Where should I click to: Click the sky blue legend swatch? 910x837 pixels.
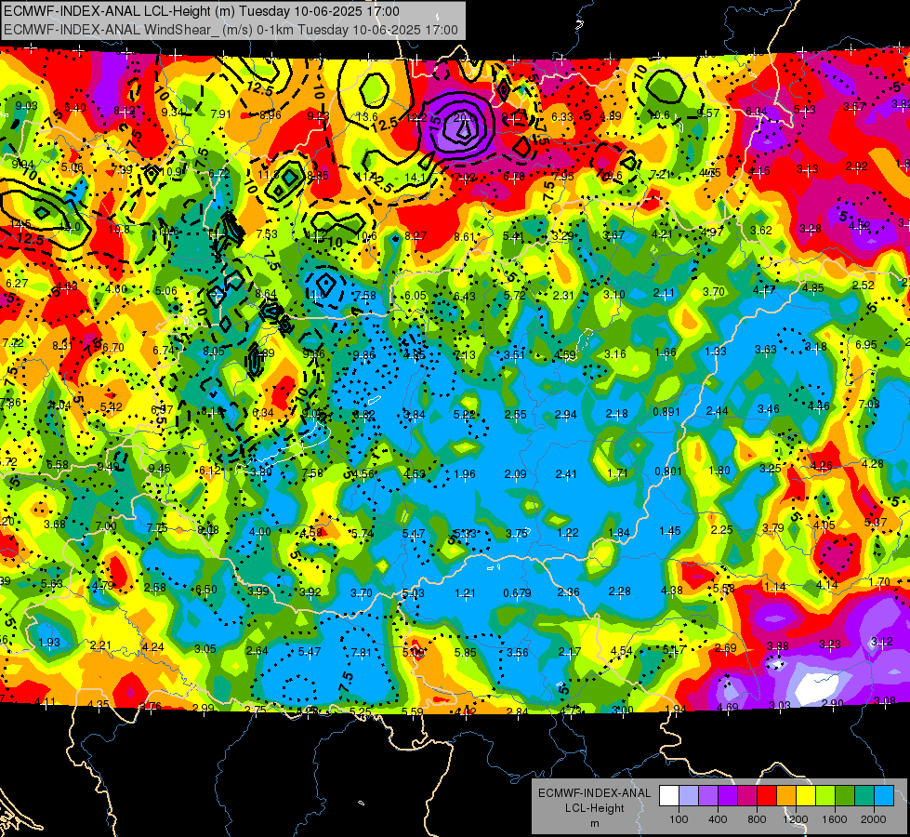tap(884, 796)
